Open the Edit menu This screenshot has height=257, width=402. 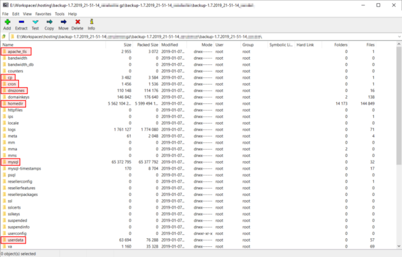pos(15,14)
